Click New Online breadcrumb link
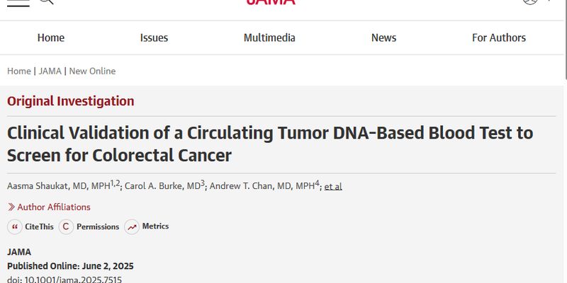 click(93, 71)
